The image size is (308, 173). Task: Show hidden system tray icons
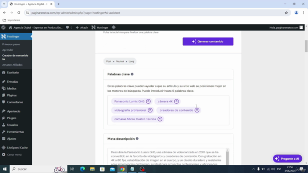(254, 169)
